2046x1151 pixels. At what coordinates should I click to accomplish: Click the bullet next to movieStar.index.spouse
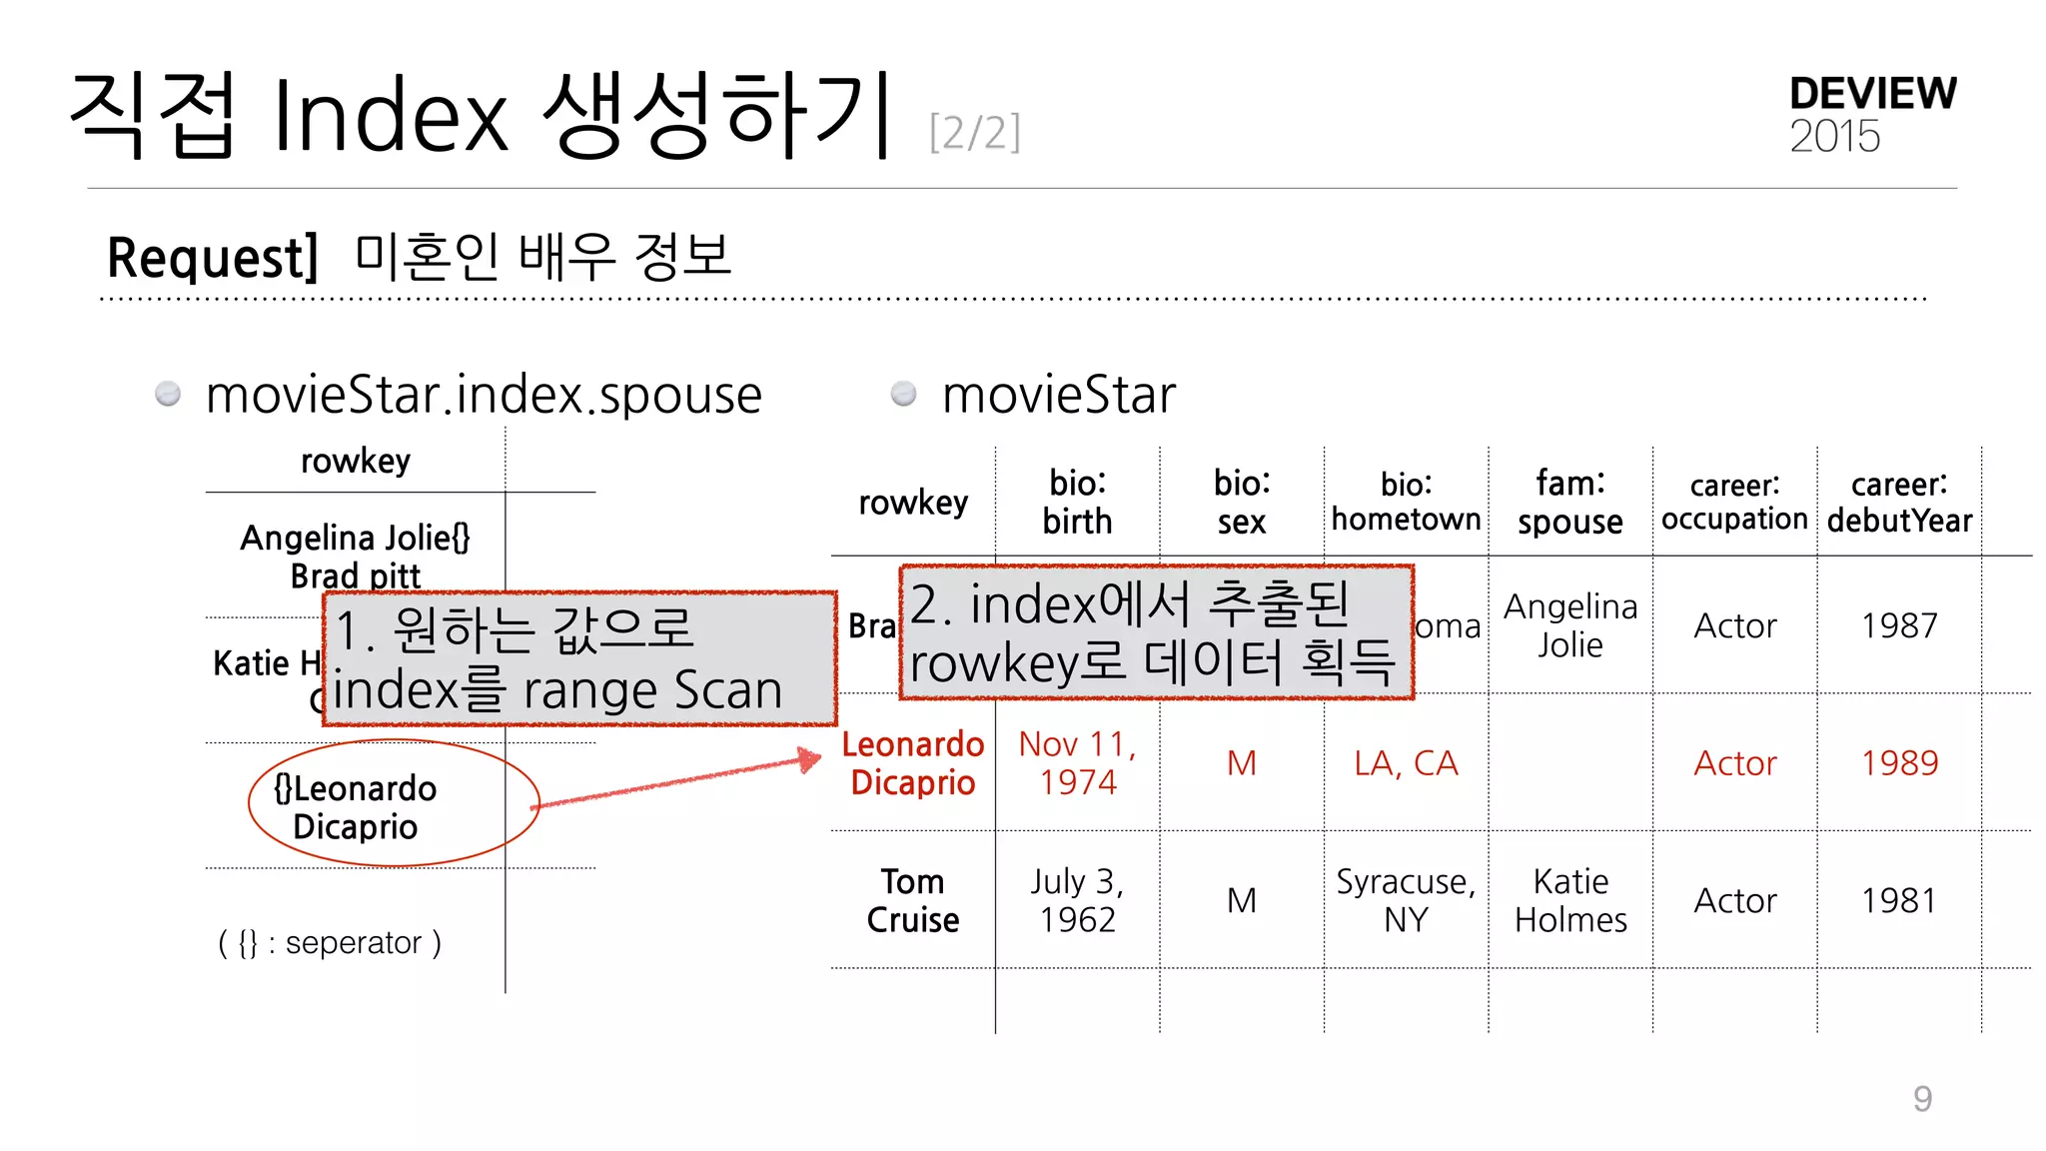tap(168, 394)
